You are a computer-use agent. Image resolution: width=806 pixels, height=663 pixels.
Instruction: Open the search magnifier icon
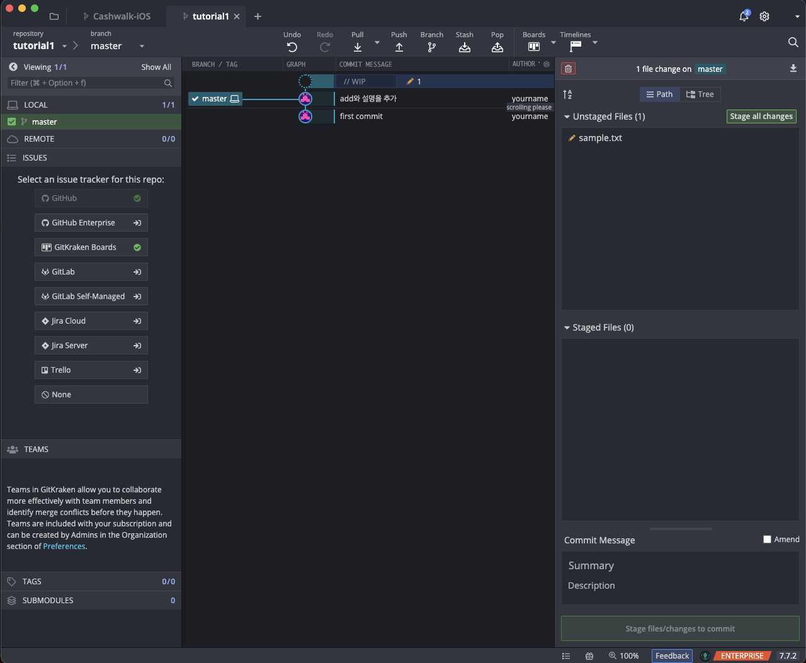point(793,42)
